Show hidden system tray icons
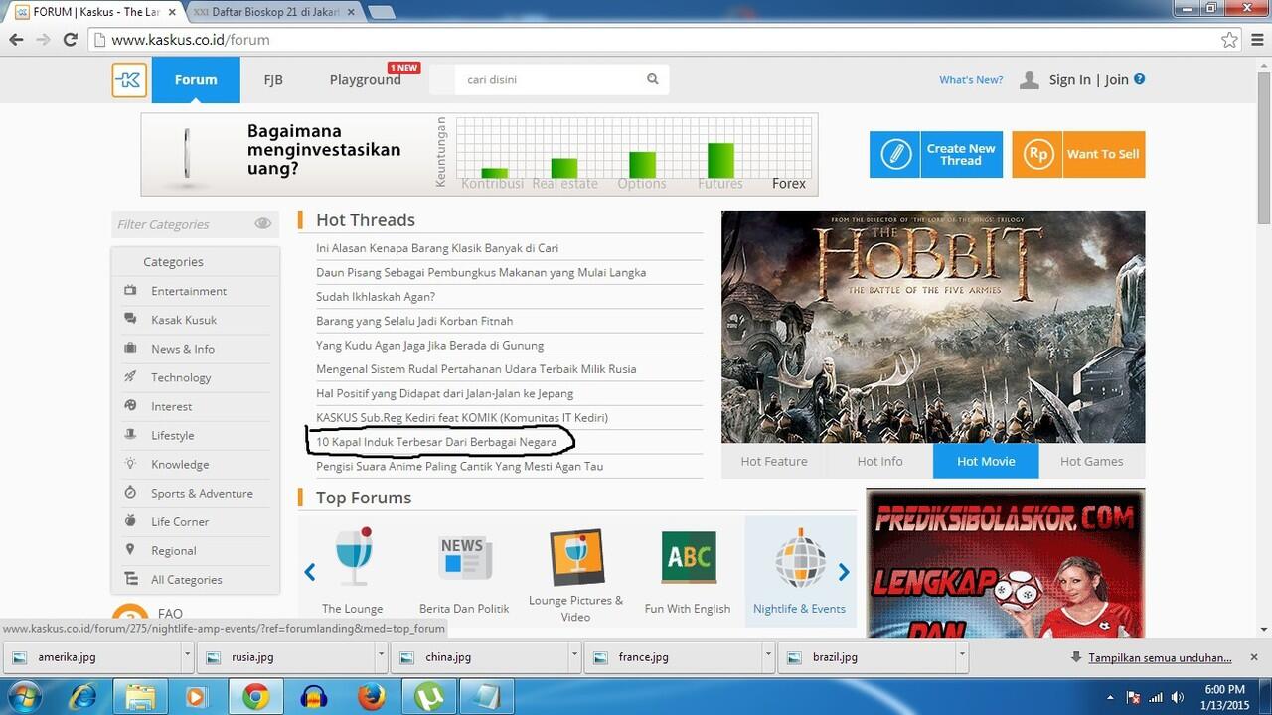Screen dimensions: 1272x715 [x=1109, y=698]
